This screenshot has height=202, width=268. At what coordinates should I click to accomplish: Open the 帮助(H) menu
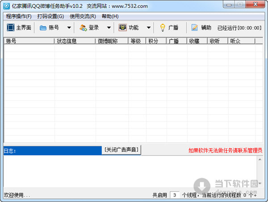(110, 16)
